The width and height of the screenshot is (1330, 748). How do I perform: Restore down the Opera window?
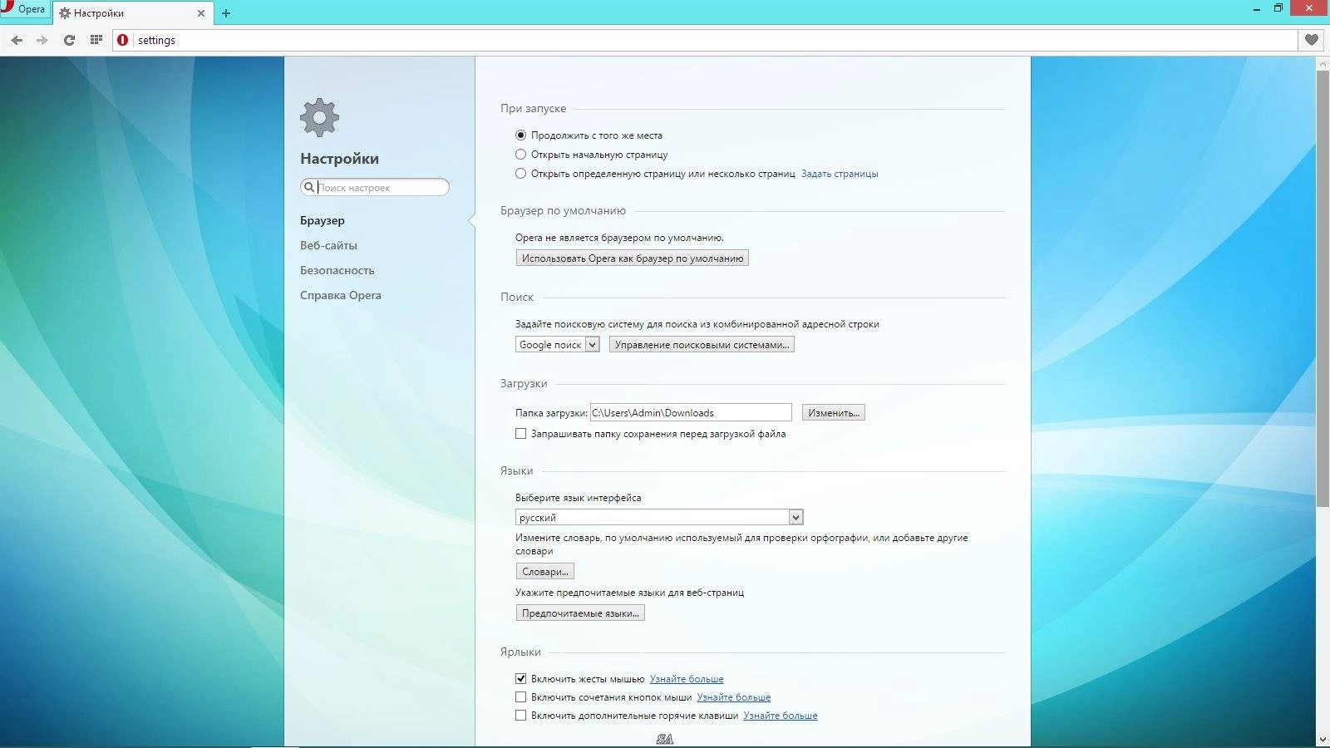[x=1278, y=8]
